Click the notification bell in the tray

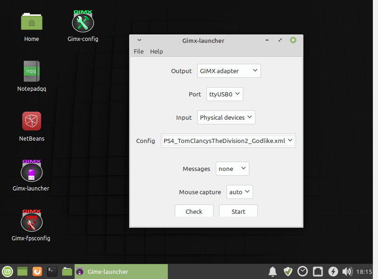click(273, 271)
